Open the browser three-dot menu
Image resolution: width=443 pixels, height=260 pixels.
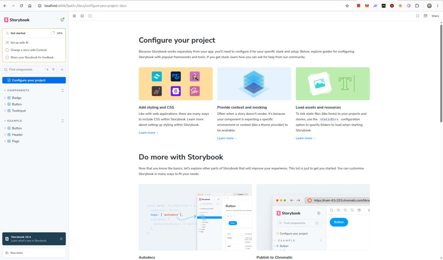(x=437, y=6)
